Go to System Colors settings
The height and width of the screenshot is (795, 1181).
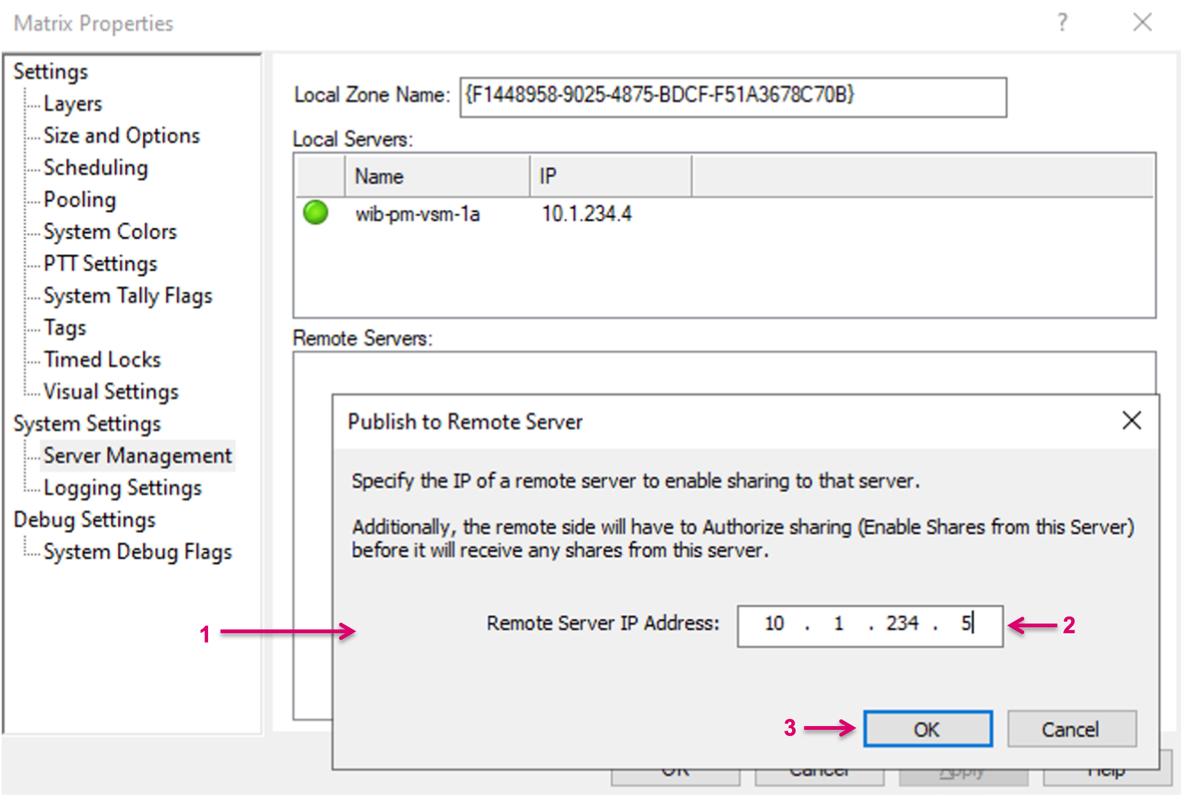click(110, 232)
